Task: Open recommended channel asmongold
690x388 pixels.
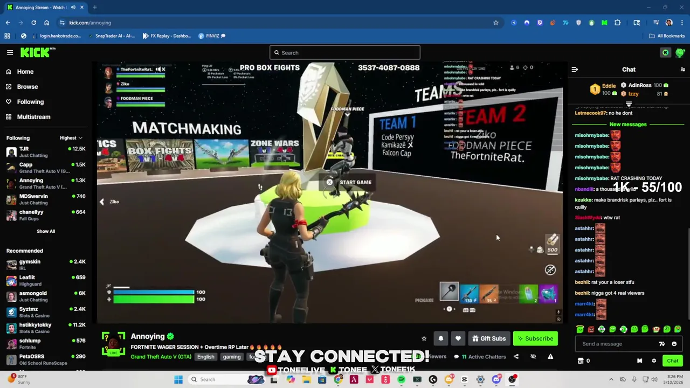Action: coord(45,296)
